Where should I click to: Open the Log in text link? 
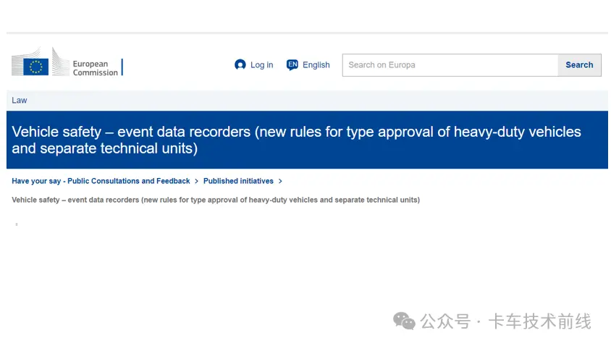click(261, 65)
